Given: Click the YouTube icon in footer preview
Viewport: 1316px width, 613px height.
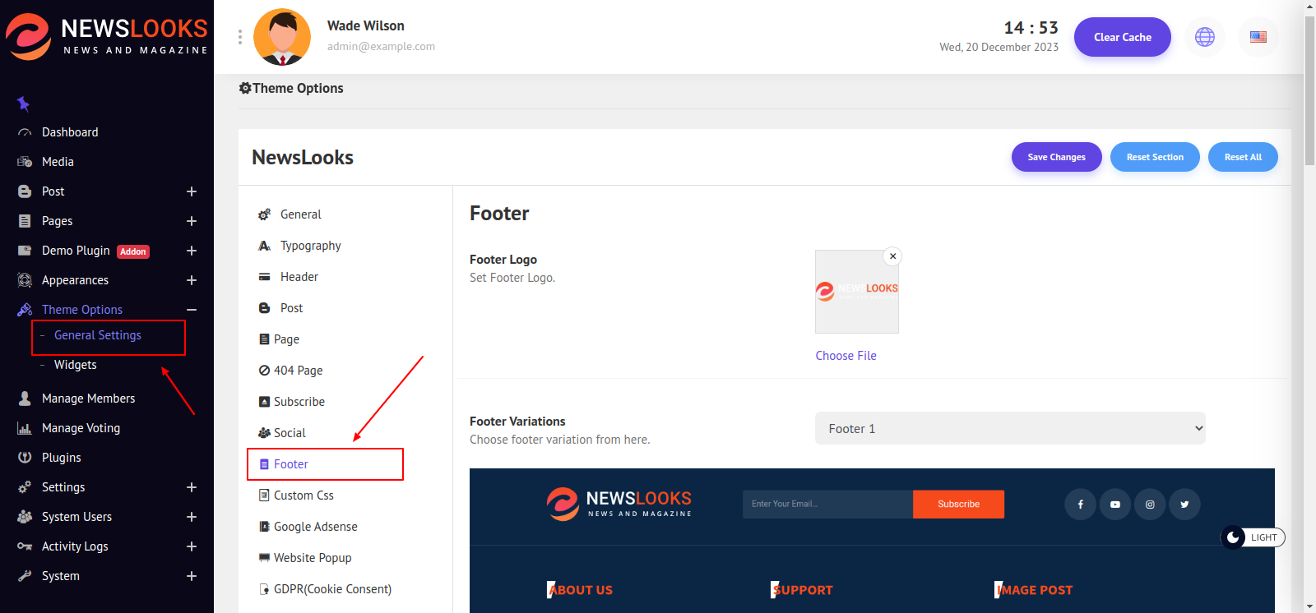Looking at the screenshot, I should click(1114, 505).
